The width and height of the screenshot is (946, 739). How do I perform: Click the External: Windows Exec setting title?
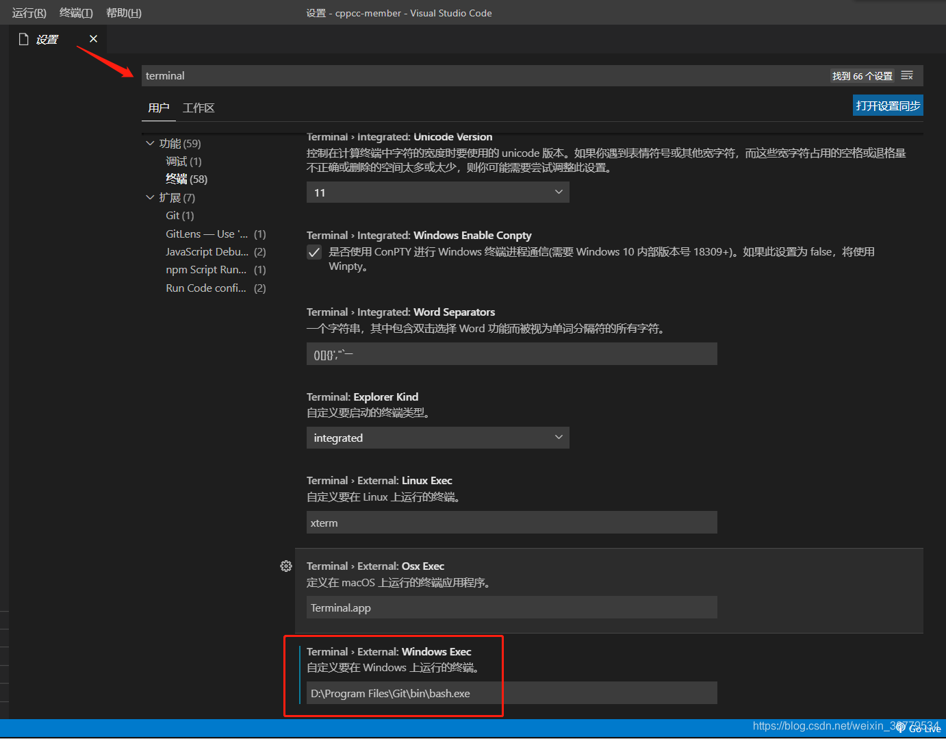click(x=389, y=652)
